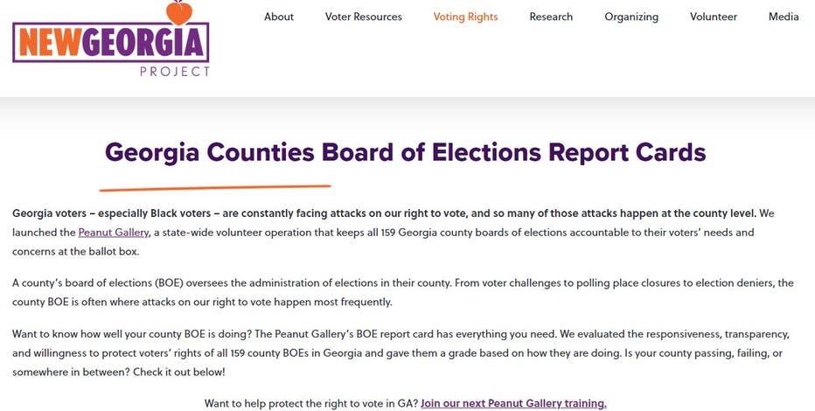Go to the highlighted Voting Rights tab
This screenshot has height=411, width=815.
click(x=465, y=17)
